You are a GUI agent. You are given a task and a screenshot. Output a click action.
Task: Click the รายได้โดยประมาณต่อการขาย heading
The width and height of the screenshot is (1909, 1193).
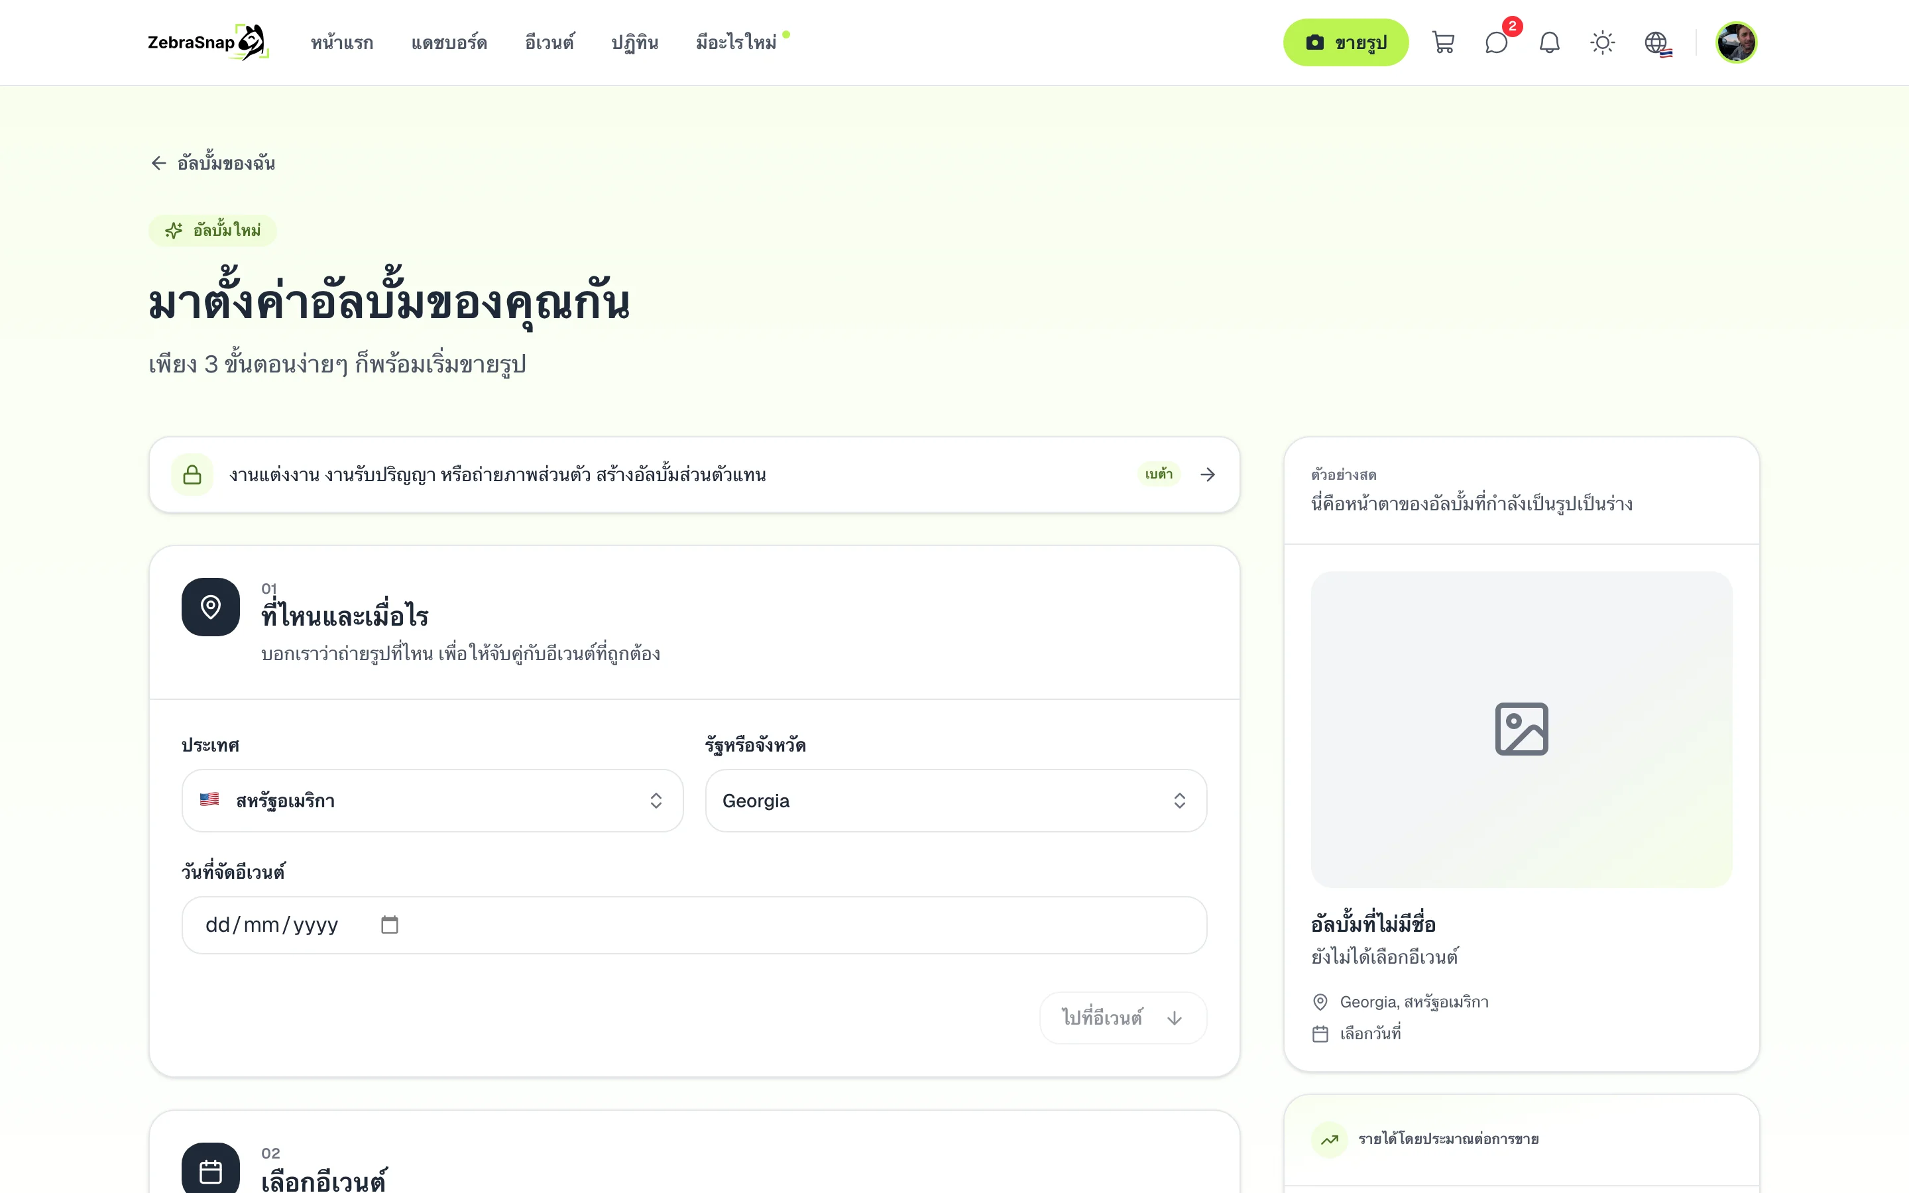(1448, 1139)
